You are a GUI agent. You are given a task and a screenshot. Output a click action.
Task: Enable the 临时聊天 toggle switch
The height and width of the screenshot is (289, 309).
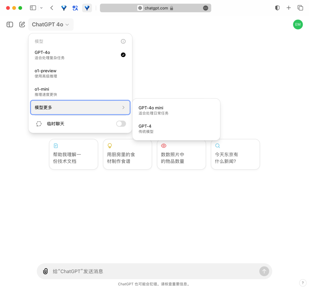point(121,124)
